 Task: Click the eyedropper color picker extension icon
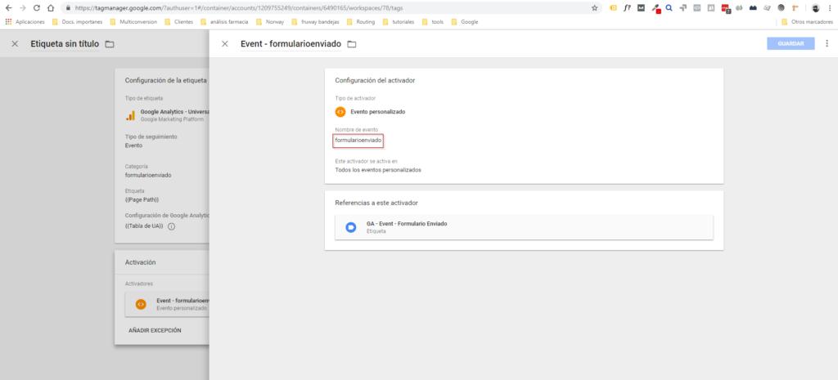(656, 8)
